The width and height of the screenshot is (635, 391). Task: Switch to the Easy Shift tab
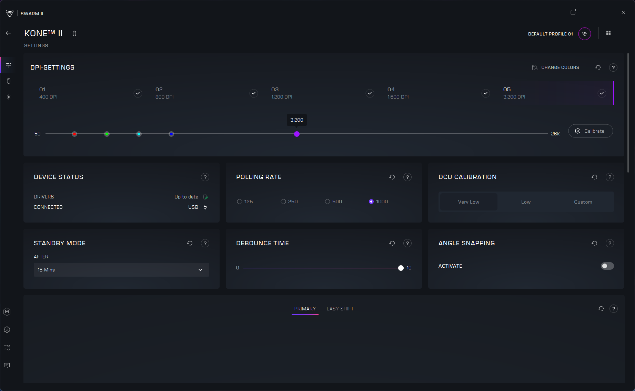(340, 309)
